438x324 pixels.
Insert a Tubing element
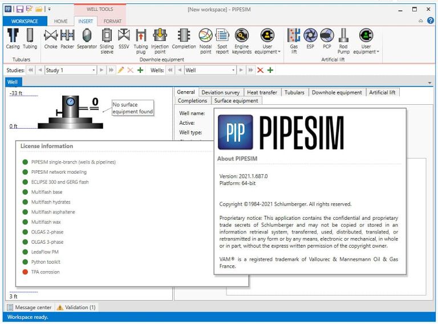click(x=30, y=39)
